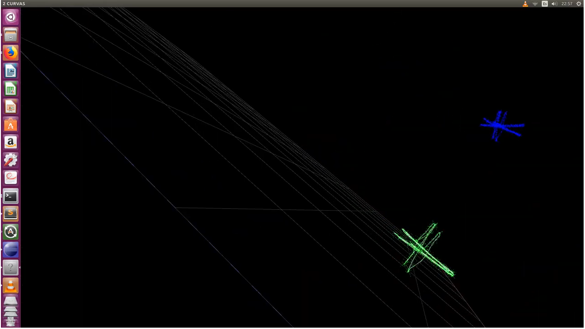Viewport: 585px width, 329px height.
Task: Launch the Terminal from the launcher
Action: point(10,196)
